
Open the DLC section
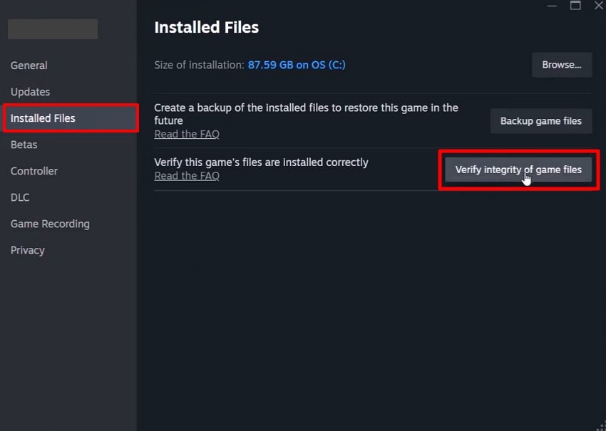pyautogui.click(x=19, y=197)
